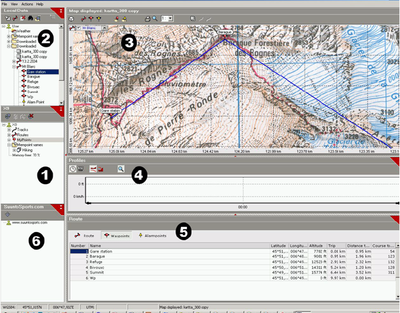Click the download arrow icon in SuuntoSports.com panel
This screenshot has width=400, height=313.
pos(8,214)
